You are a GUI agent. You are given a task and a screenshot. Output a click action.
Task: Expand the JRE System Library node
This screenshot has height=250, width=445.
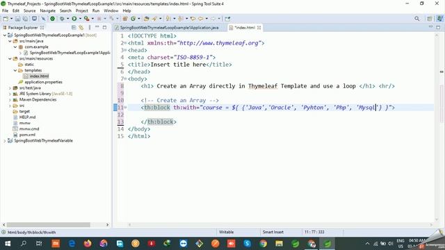pyautogui.click(x=10, y=94)
